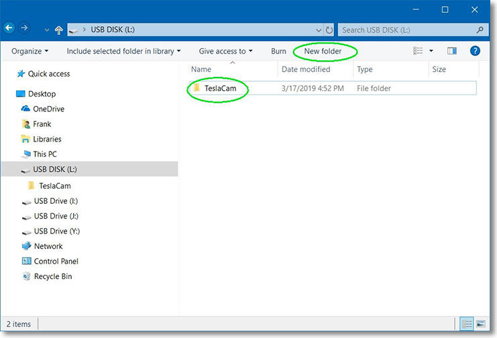Screen dimensions: 497x338
Task: Open the Give access to dropdown
Action: pos(226,51)
